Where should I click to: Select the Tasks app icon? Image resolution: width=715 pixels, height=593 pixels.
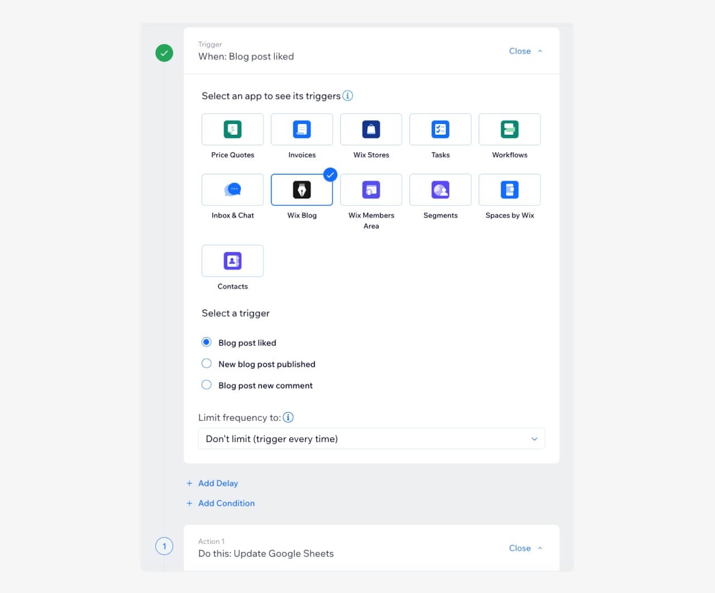440,129
